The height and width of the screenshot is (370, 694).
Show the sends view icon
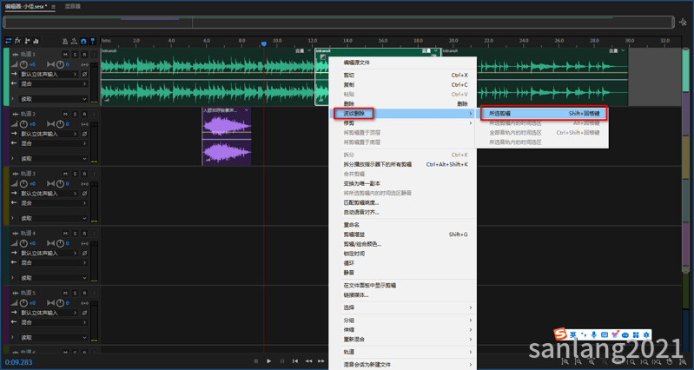coord(27,41)
